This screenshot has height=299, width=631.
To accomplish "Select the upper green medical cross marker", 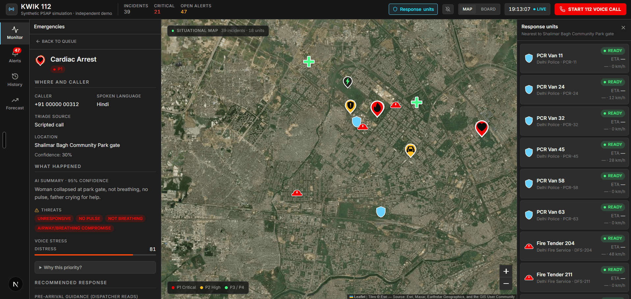I will point(309,62).
